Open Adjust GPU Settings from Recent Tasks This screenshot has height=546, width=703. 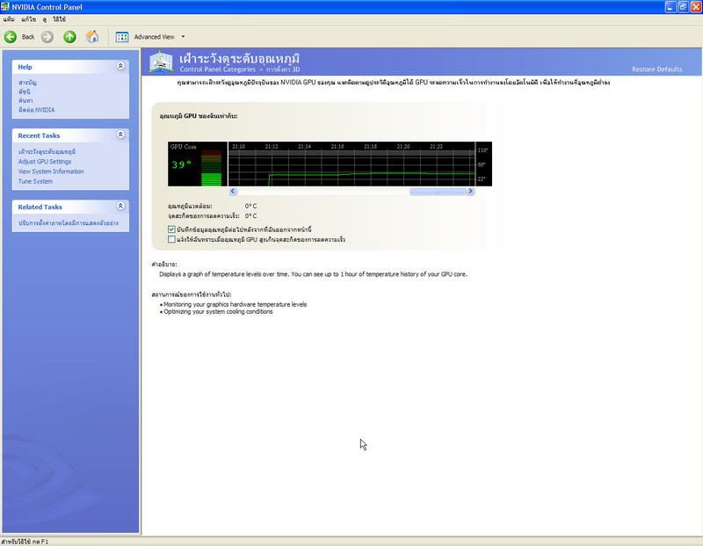(45, 162)
